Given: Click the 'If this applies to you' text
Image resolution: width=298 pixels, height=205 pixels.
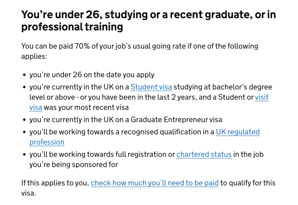Looking at the screenshot, I should coord(55,183).
